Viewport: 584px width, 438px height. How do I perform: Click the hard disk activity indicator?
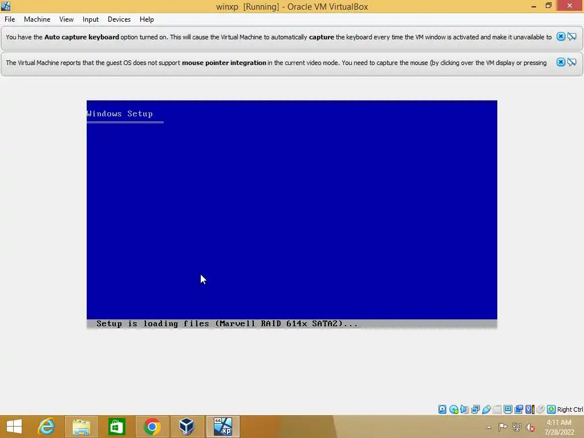click(x=443, y=409)
